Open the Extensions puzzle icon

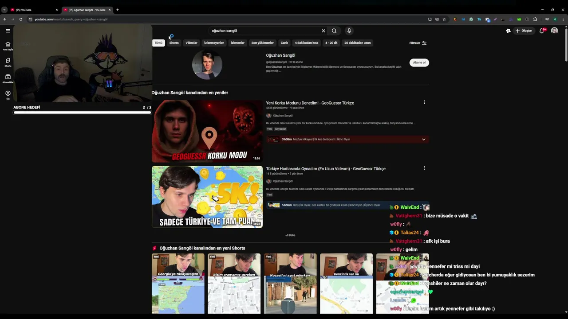click(x=535, y=19)
